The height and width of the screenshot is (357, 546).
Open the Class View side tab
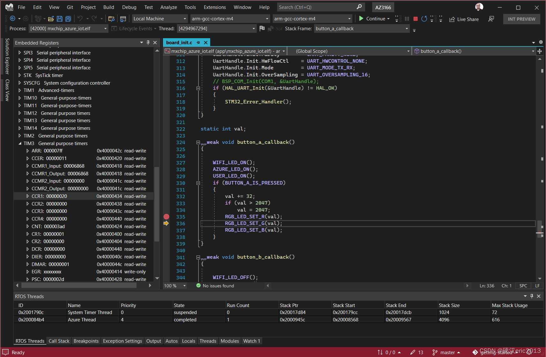point(7,90)
